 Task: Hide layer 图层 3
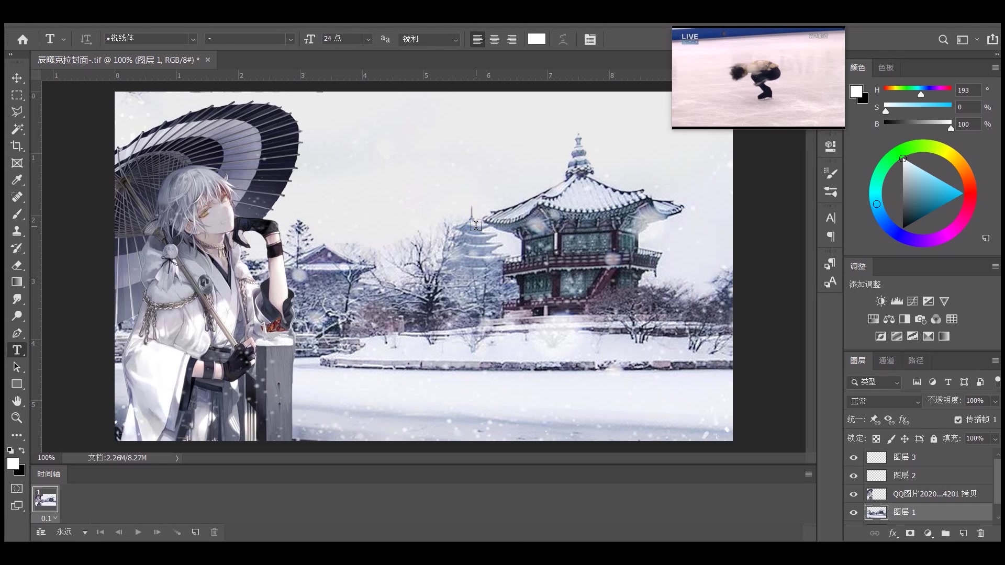854,457
